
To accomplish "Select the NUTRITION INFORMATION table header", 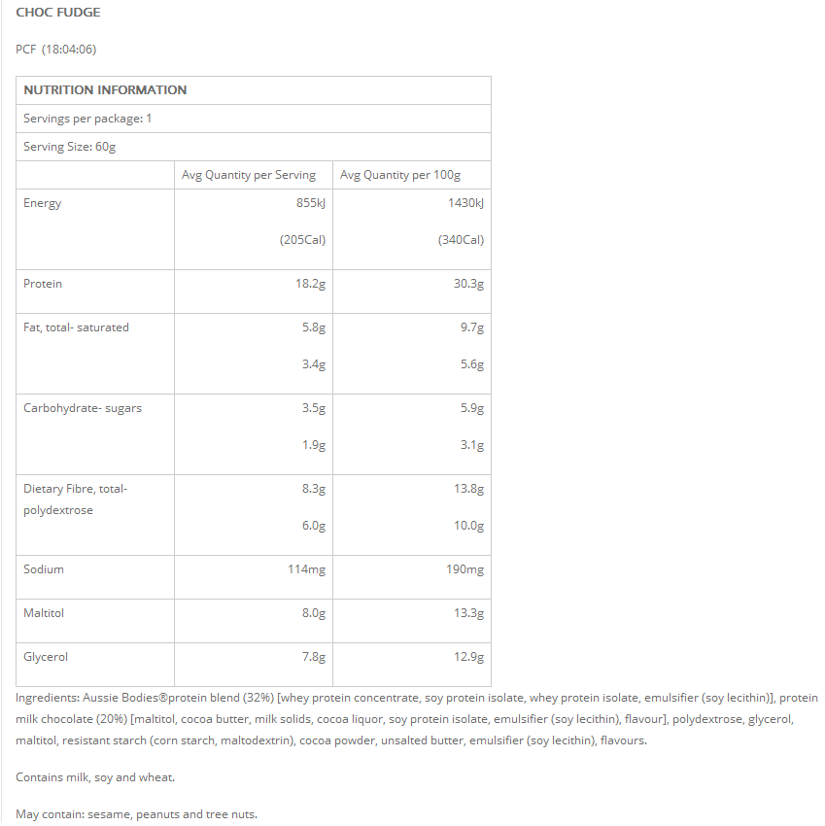I will tap(105, 90).
